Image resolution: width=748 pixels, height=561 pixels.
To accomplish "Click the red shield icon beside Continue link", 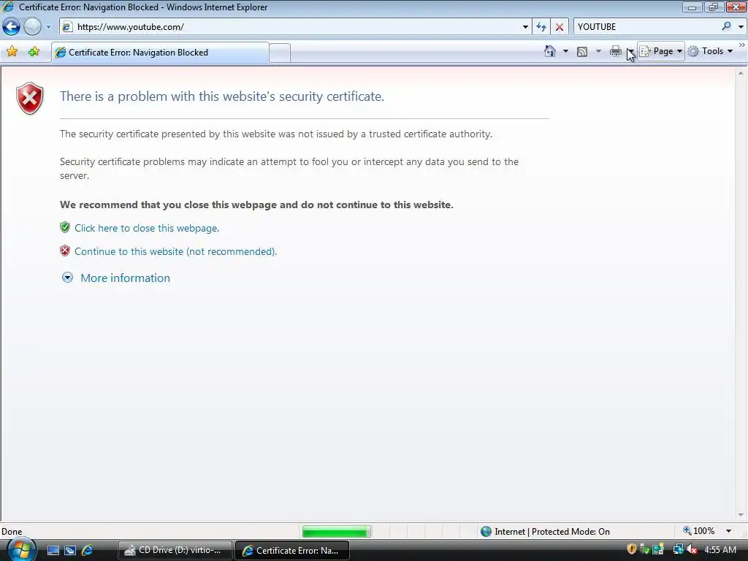I will coord(65,251).
